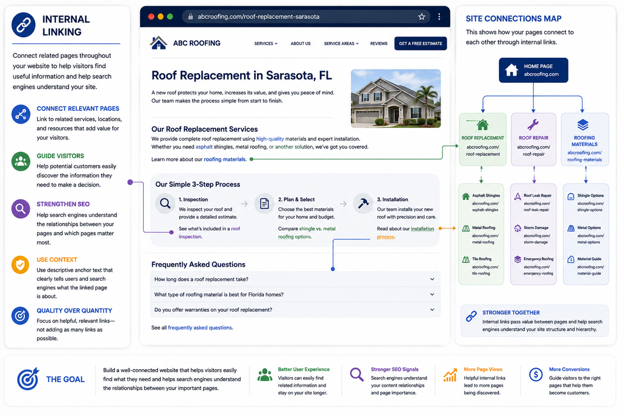The width and height of the screenshot is (624, 416).
Task: Follow the 'installation process' link
Action: click(405, 233)
